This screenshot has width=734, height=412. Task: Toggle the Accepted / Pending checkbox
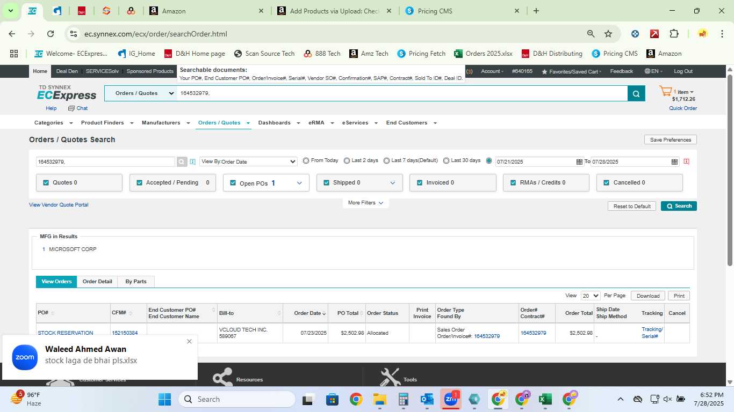[139, 182]
